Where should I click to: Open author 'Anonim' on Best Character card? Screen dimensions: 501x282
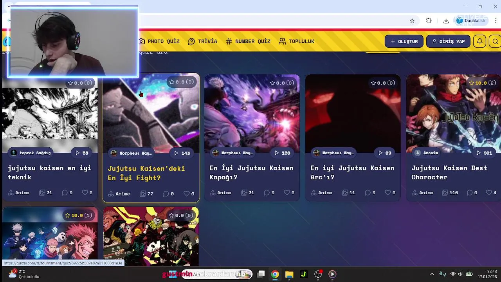(x=427, y=153)
